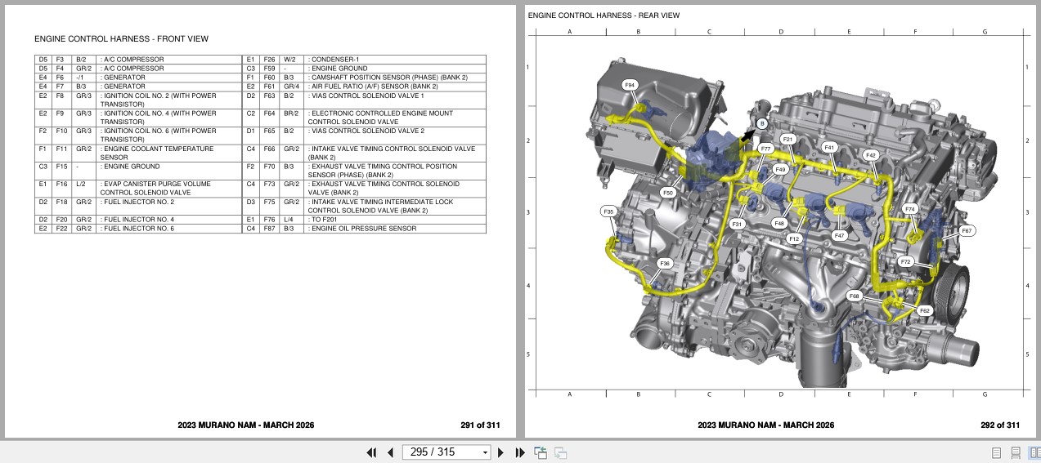
Task: Click 'AIR FUEL RATIO (A/F) SENSOR (BANK 2)'
Action: pyautogui.click(x=373, y=87)
